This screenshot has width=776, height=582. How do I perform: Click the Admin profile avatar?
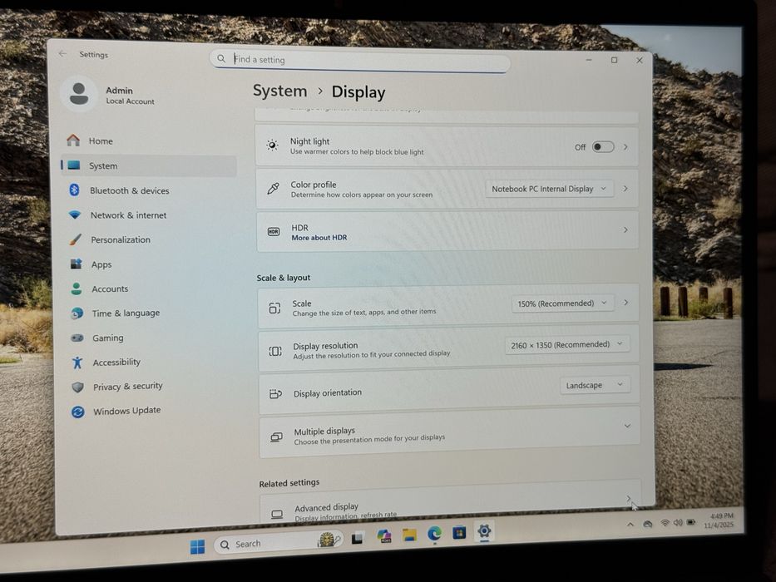point(79,94)
